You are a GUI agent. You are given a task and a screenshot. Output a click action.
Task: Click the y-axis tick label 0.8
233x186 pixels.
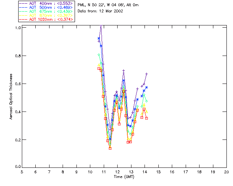[18, 56]
